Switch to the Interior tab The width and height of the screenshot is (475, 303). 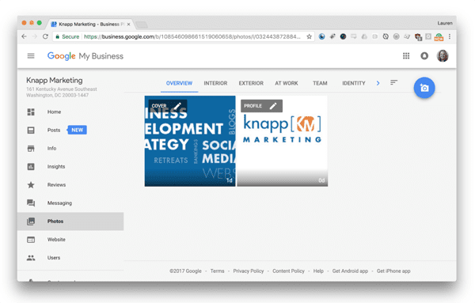[x=215, y=83]
